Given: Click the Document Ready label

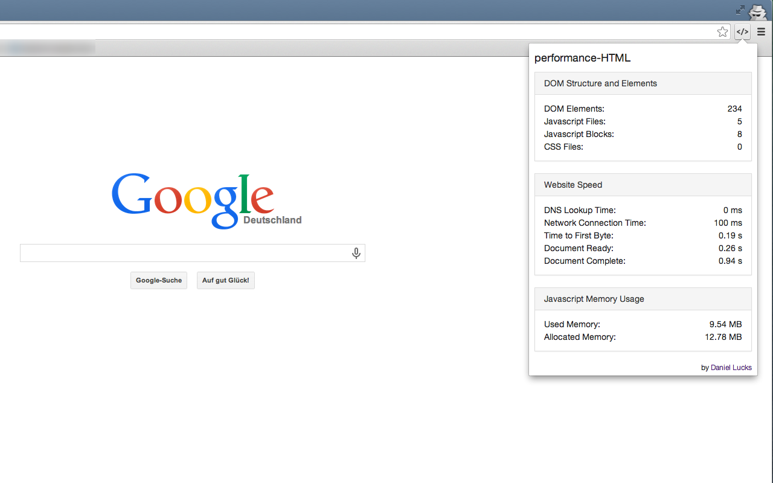Looking at the screenshot, I should [x=579, y=248].
